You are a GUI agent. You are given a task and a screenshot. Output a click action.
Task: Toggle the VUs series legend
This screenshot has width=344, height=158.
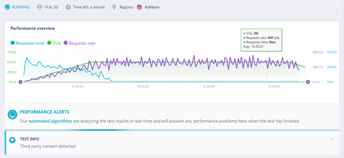(54, 43)
